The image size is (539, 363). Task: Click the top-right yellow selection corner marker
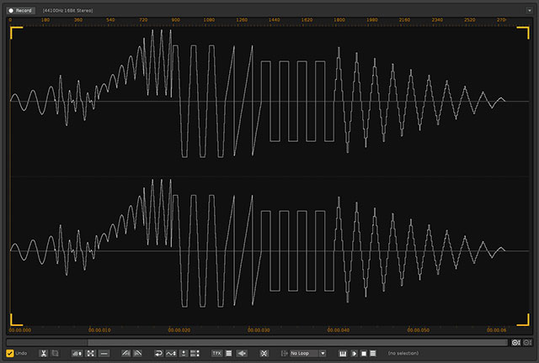click(523, 33)
